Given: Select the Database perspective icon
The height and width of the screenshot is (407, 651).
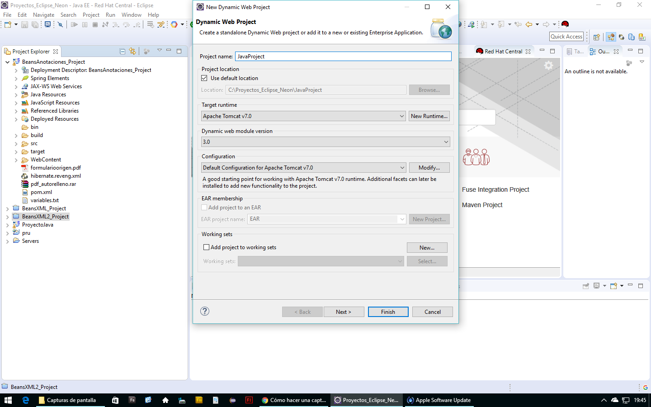Looking at the screenshot, I should (x=632, y=37).
